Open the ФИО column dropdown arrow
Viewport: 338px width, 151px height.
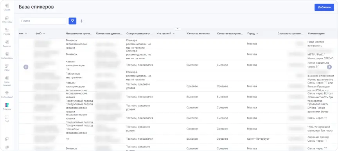(x=44, y=34)
